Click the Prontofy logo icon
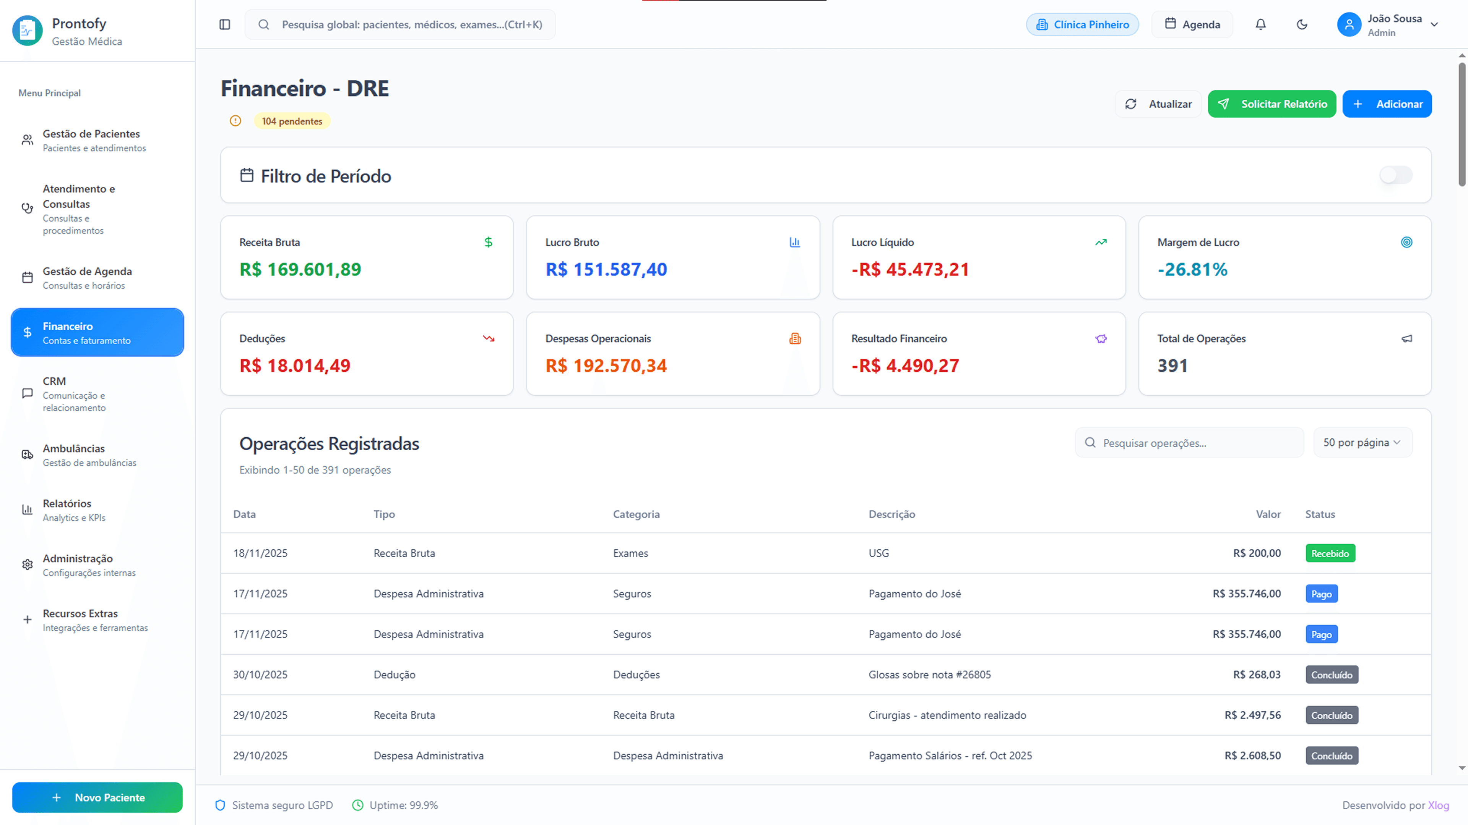Screen dimensions: 1468x825 28,31
